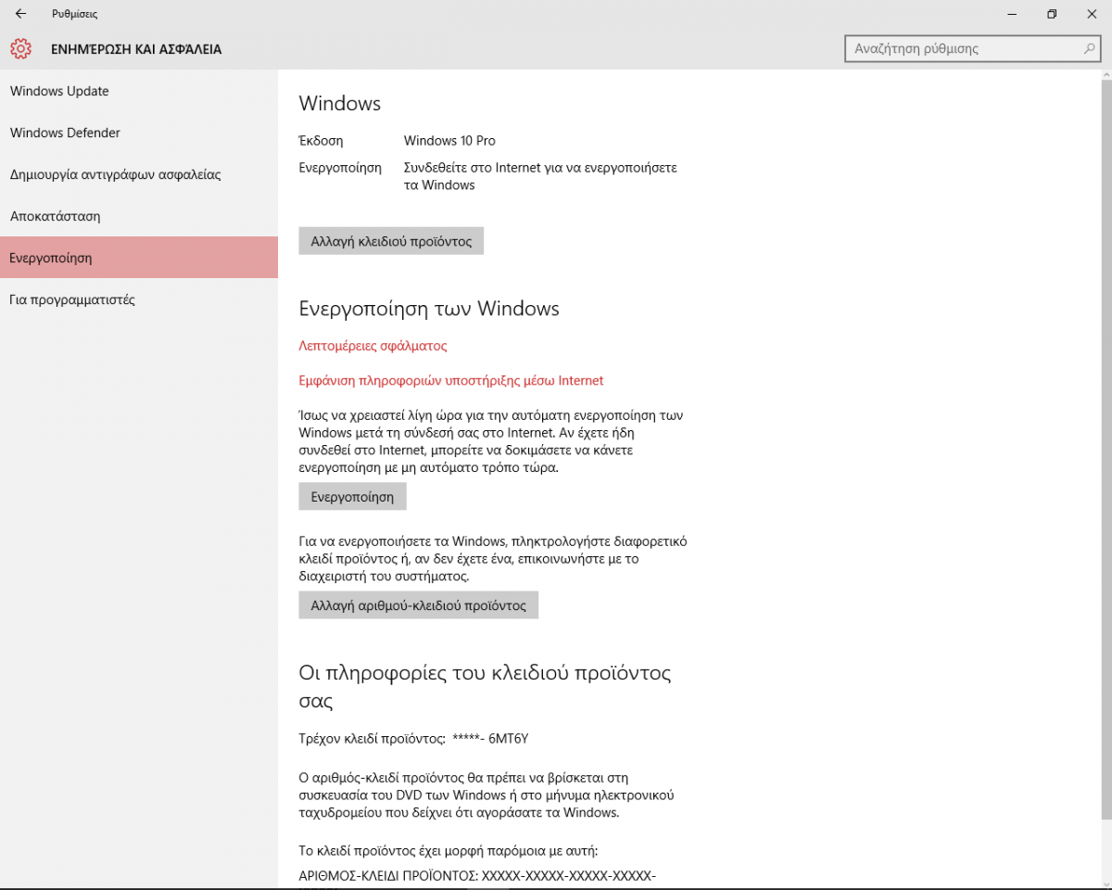Click the gray Ενεργοποίηση button

352,497
